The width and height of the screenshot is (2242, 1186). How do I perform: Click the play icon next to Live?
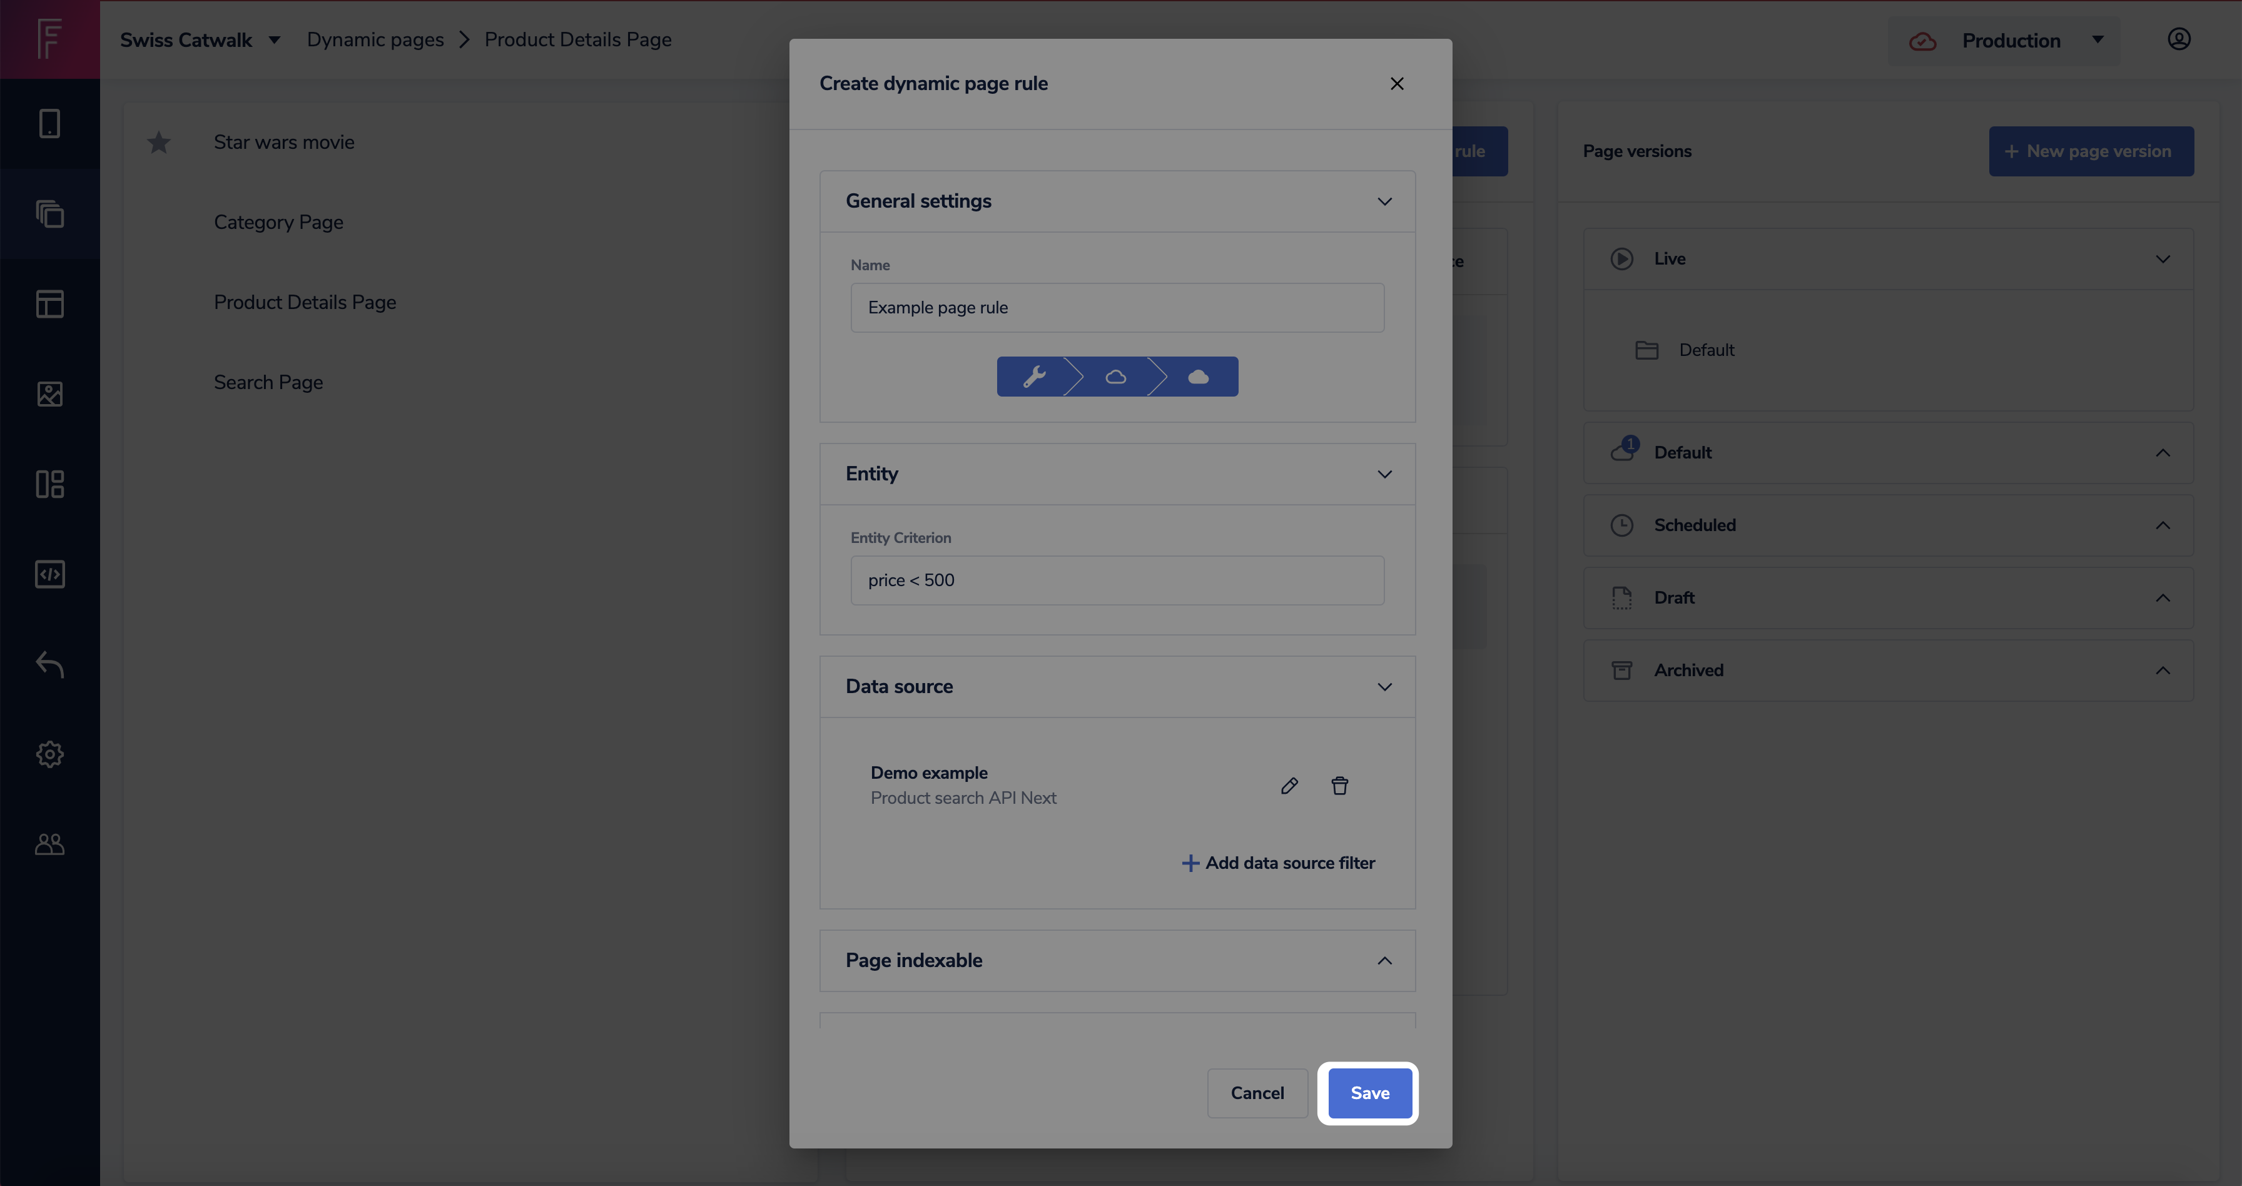tap(1621, 258)
